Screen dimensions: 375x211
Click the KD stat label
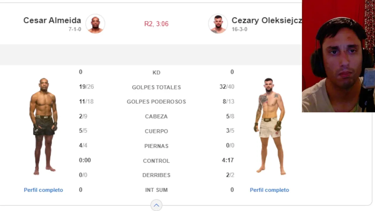click(156, 72)
